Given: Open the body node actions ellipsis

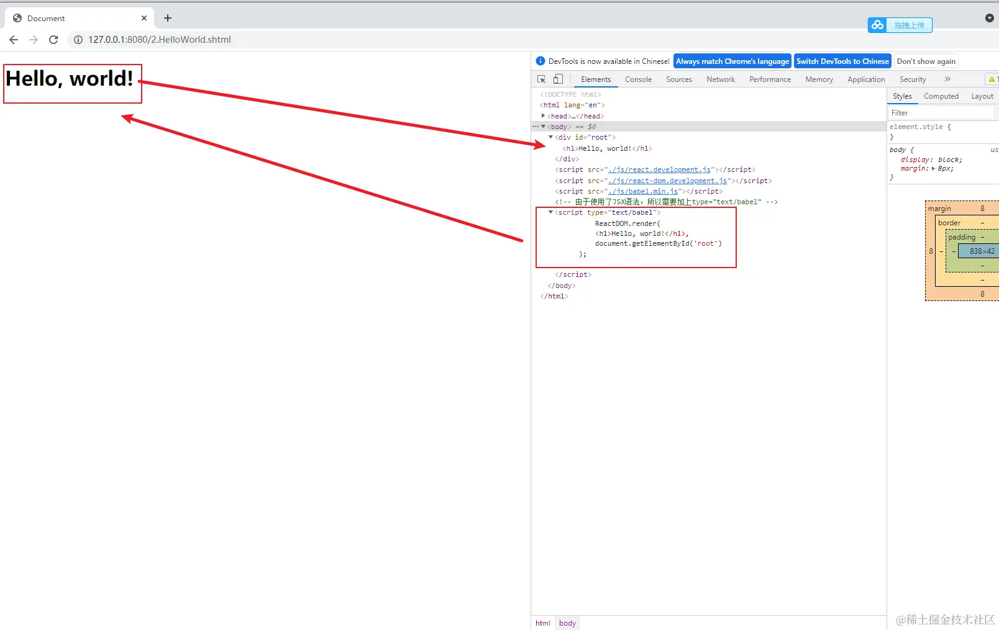Looking at the screenshot, I should click(536, 127).
